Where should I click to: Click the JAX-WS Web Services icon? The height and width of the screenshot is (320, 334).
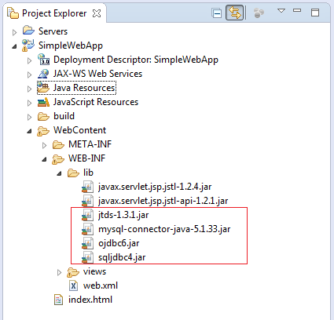43,74
